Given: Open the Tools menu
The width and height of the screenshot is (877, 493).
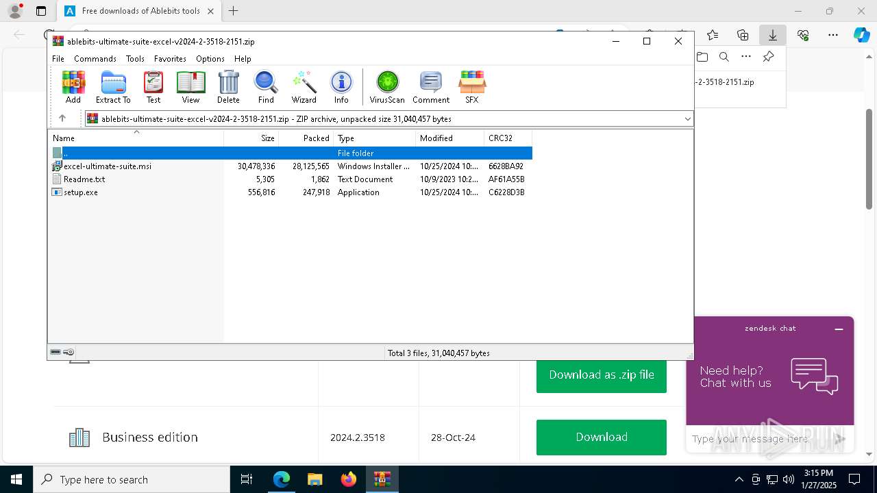Looking at the screenshot, I should coord(135,59).
